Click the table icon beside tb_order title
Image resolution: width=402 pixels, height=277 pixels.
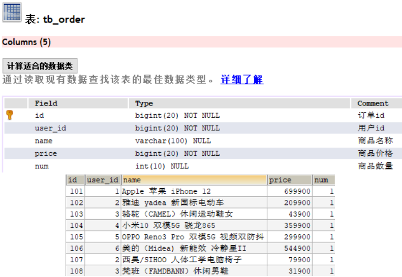pos(12,12)
